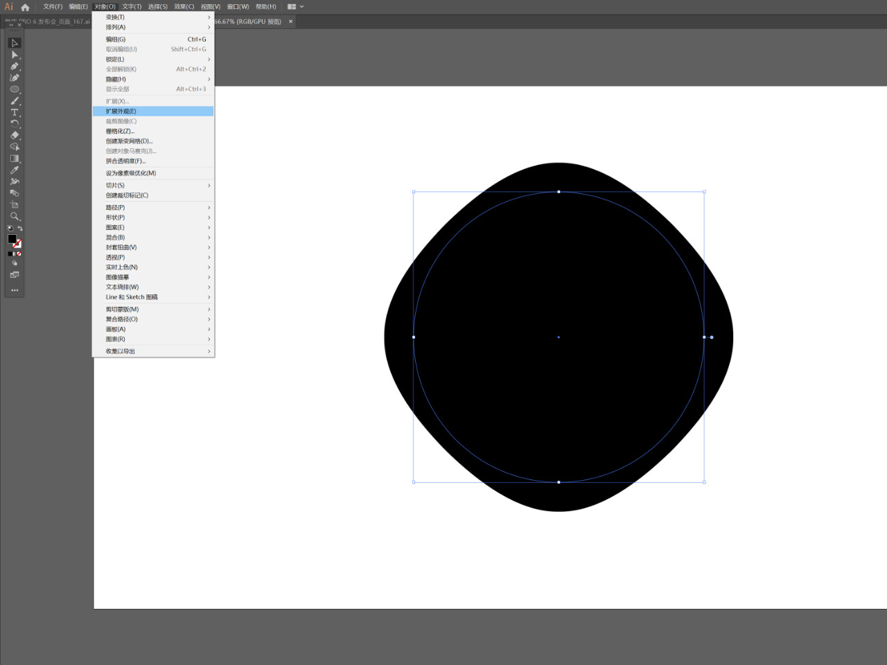Select the Curvature tool

point(15,78)
